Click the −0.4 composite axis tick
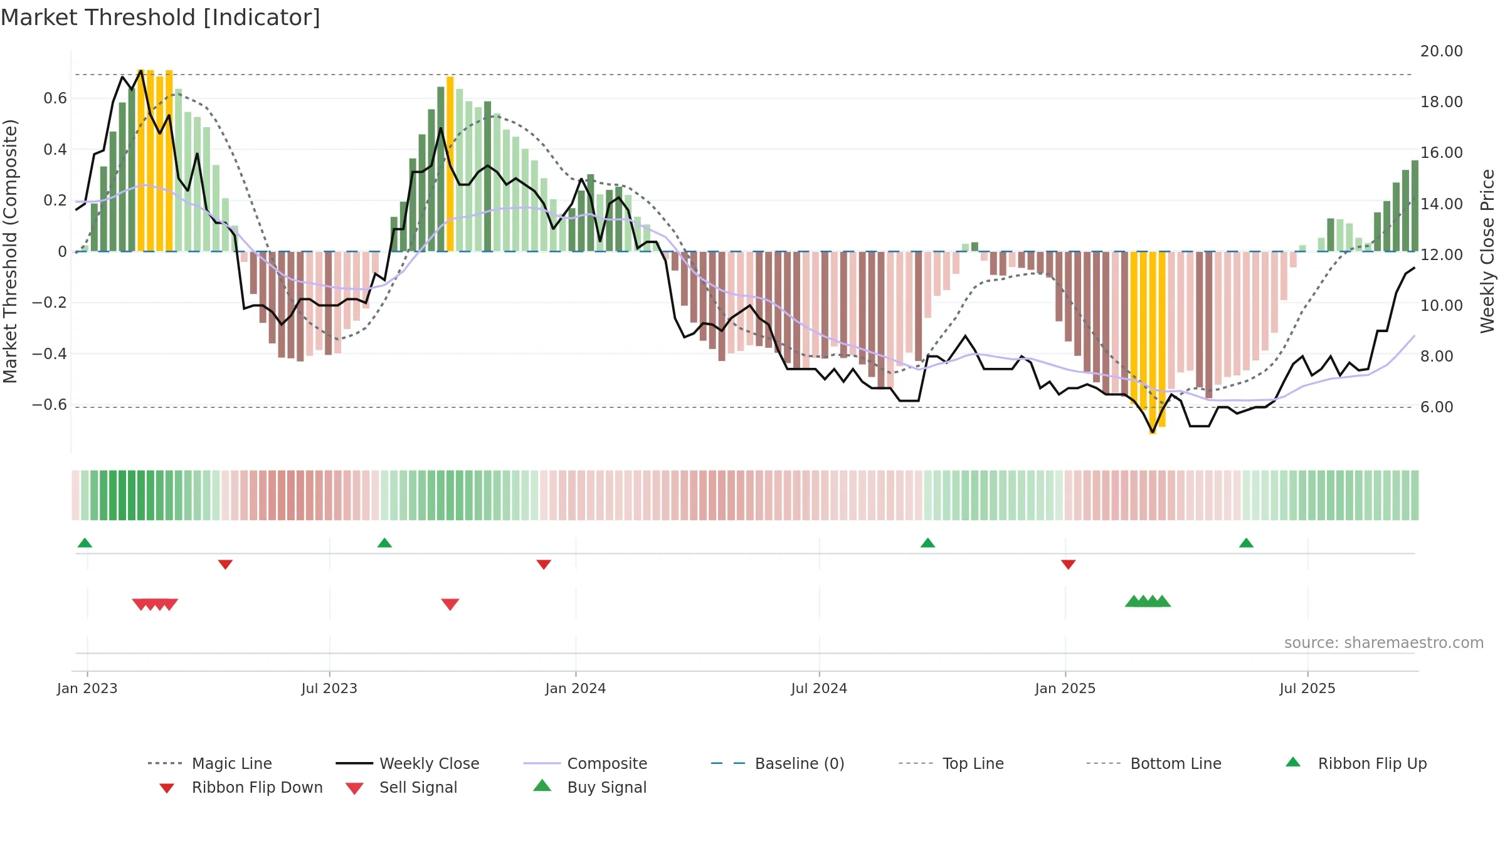Image resolution: width=1505 pixels, height=846 pixels. coord(50,353)
